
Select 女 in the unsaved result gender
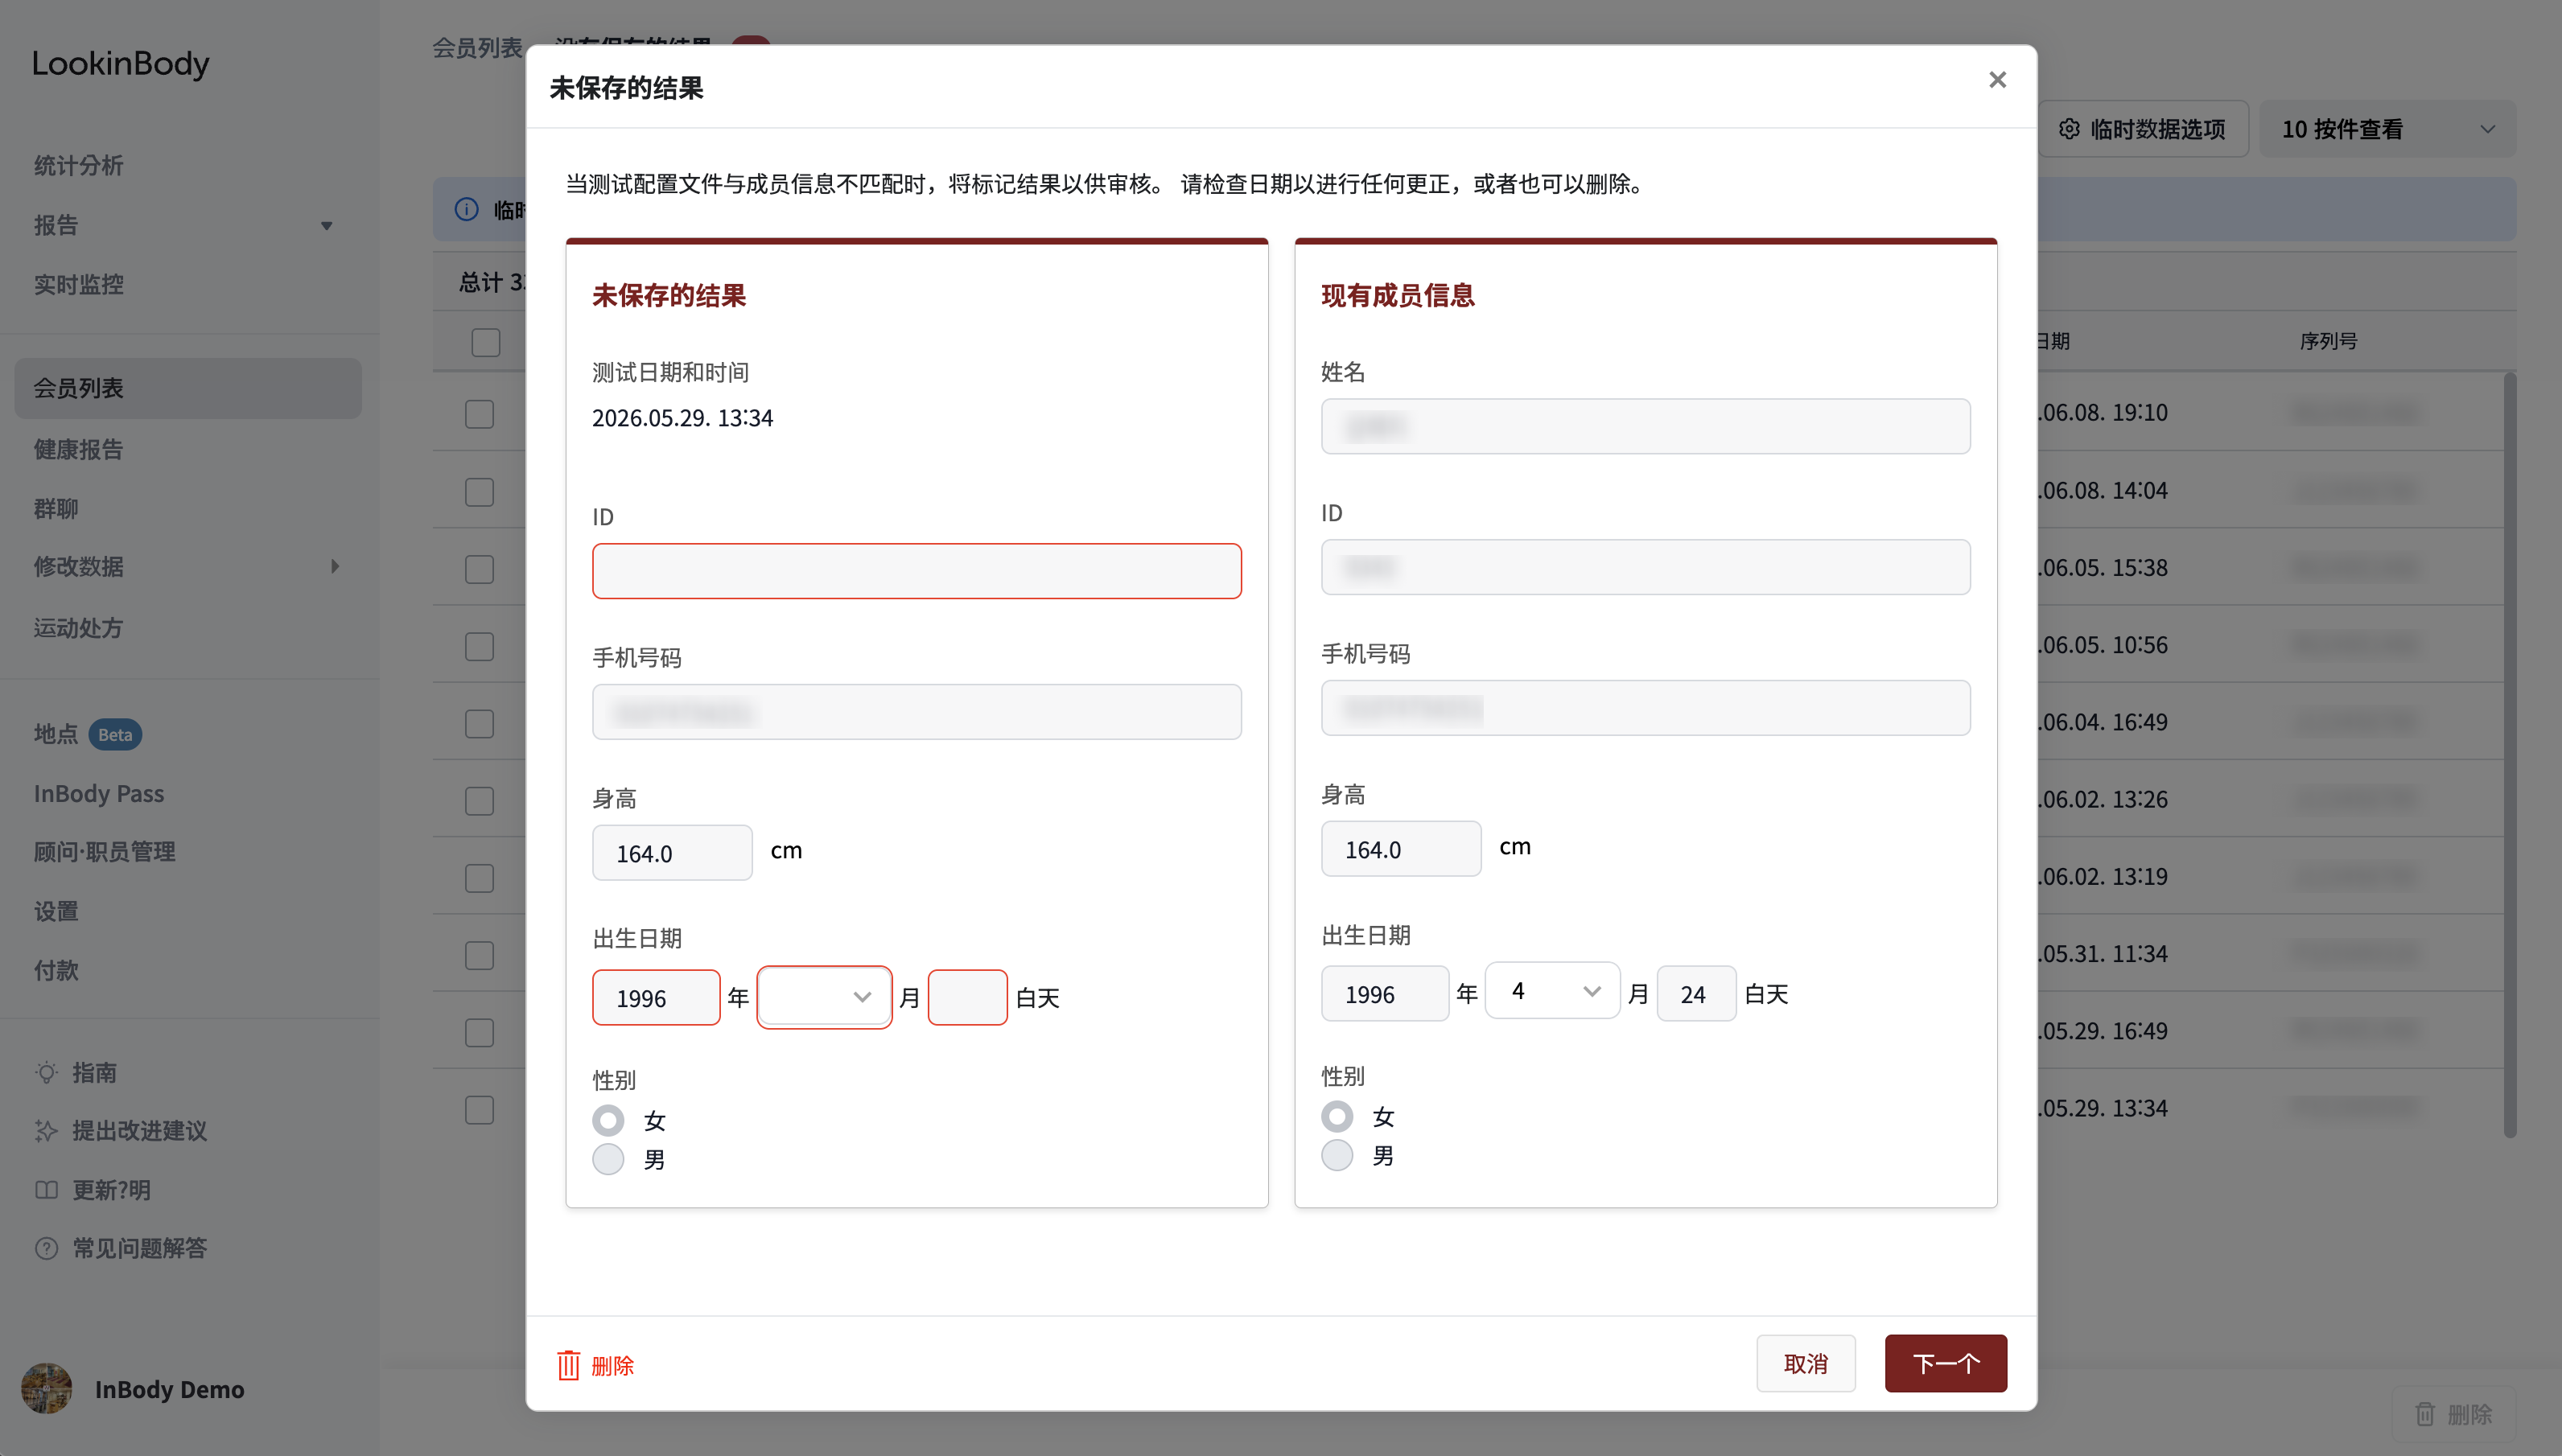click(x=608, y=1120)
